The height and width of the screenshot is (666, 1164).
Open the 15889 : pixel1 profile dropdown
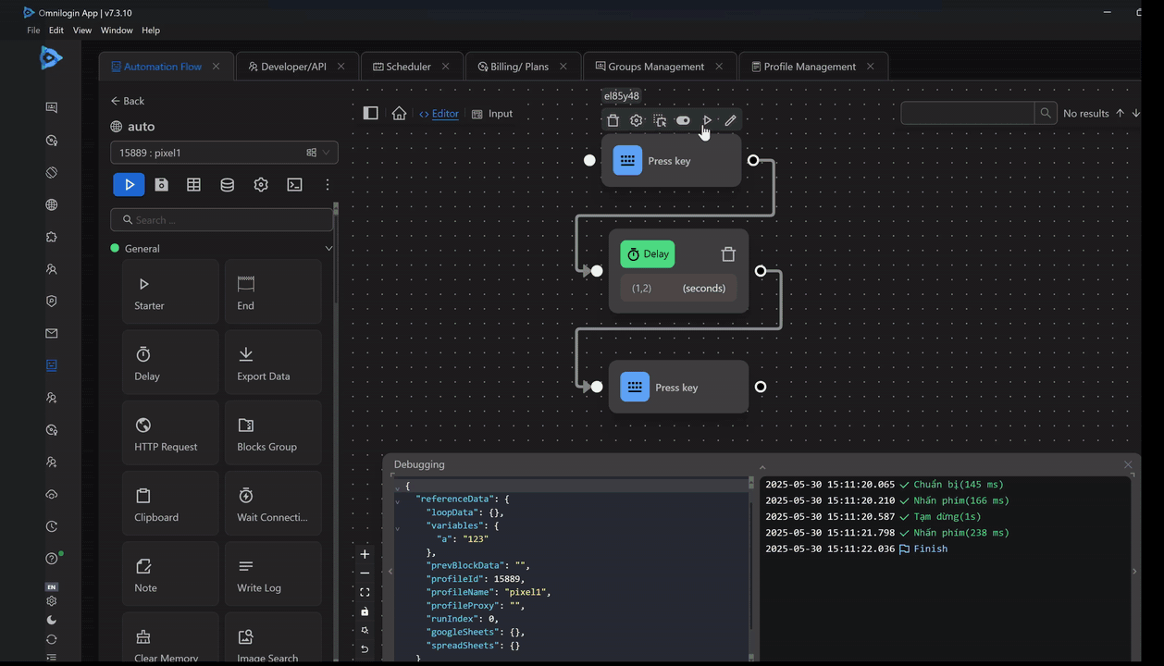[x=223, y=153]
